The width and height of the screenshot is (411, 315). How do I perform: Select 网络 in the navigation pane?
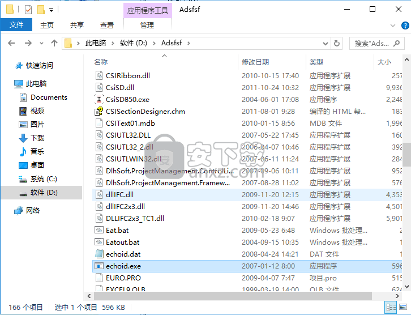click(32, 210)
